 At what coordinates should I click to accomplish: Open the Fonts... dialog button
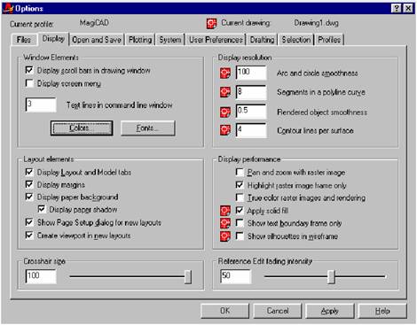pos(148,128)
